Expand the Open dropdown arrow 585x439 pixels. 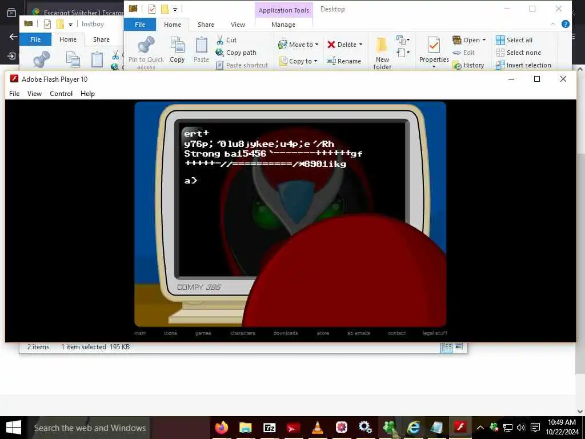tap(484, 40)
